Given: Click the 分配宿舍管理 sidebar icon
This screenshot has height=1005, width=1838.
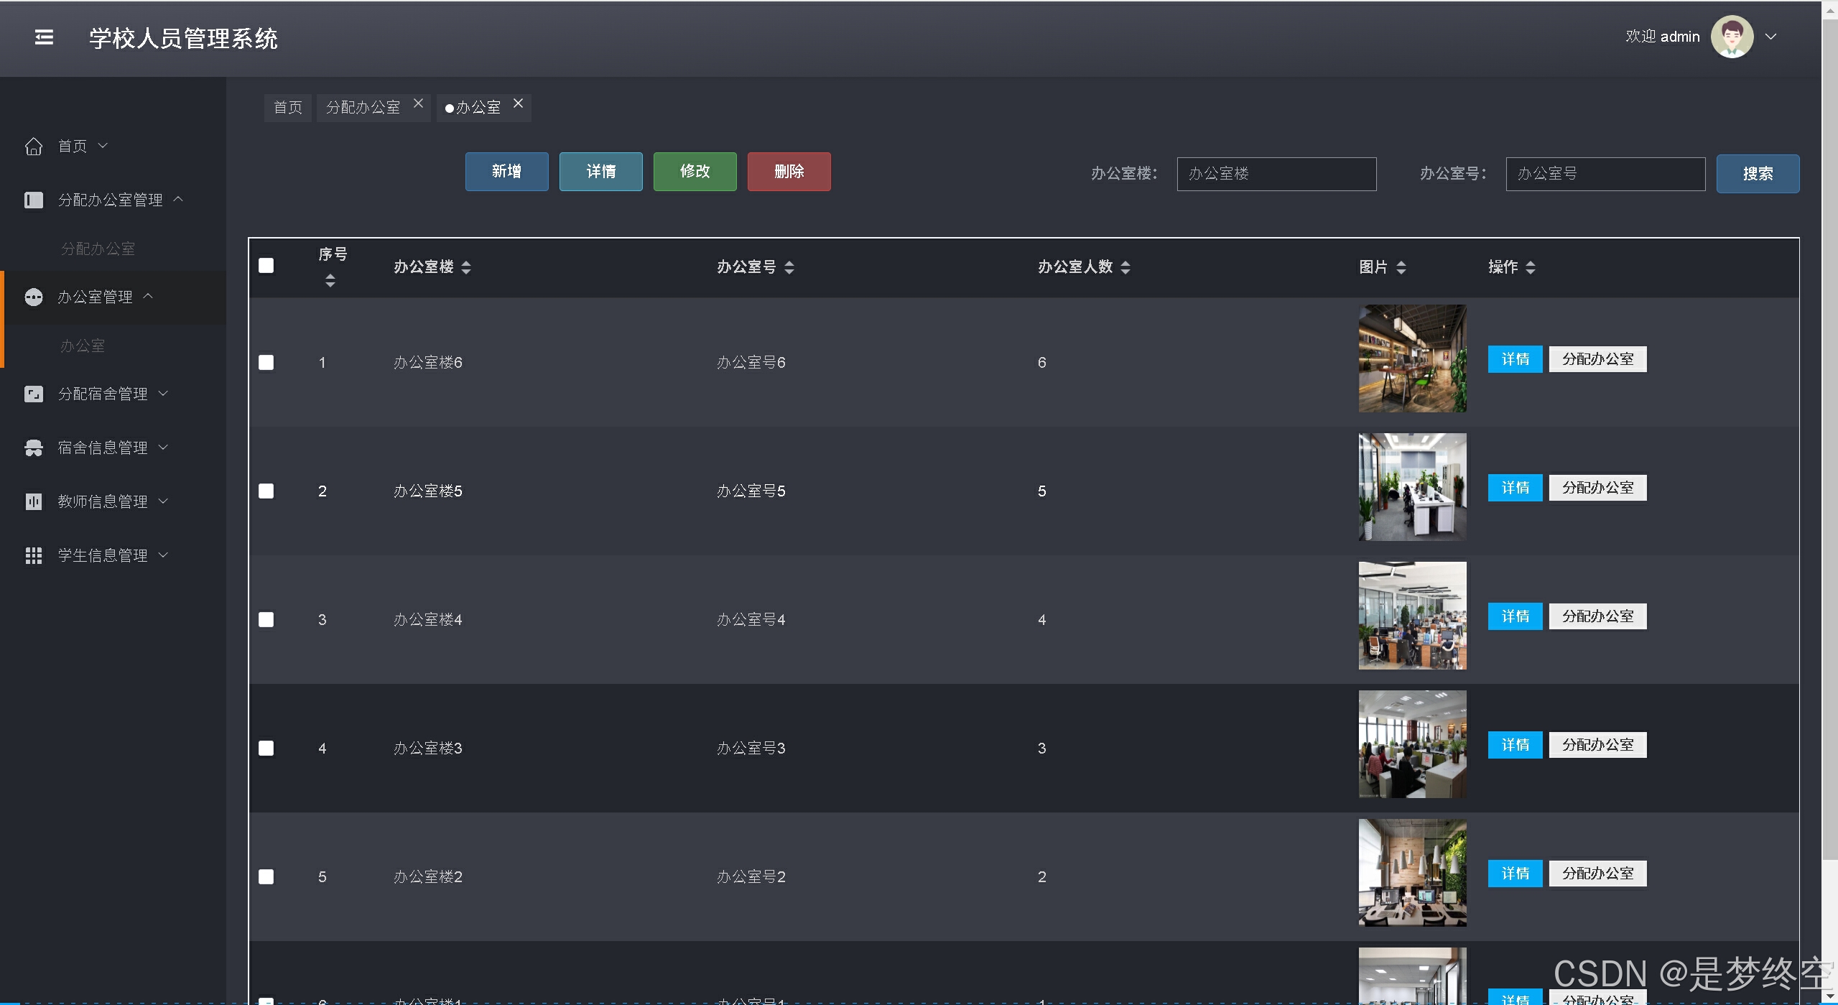Looking at the screenshot, I should 34,394.
